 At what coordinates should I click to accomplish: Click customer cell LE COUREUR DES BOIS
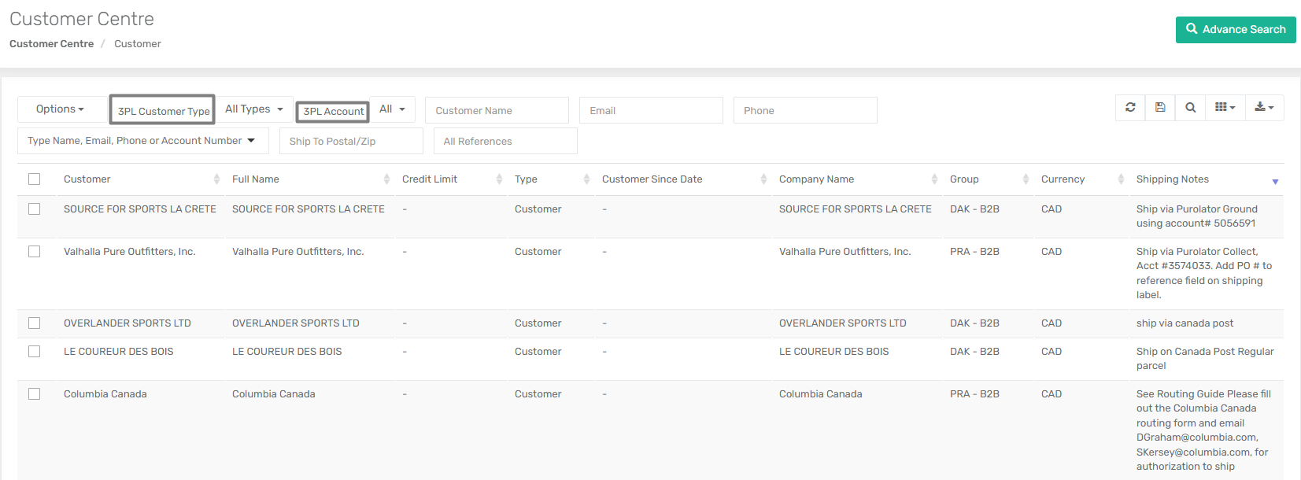(x=119, y=352)
